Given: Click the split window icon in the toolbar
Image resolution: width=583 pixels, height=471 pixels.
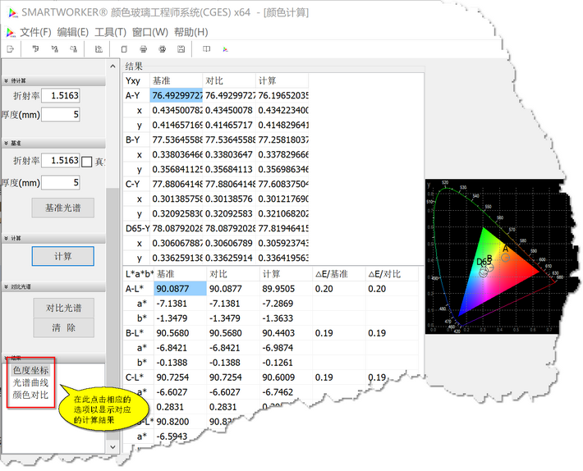Looking at the screenshot, I should [x=206, y=49].
